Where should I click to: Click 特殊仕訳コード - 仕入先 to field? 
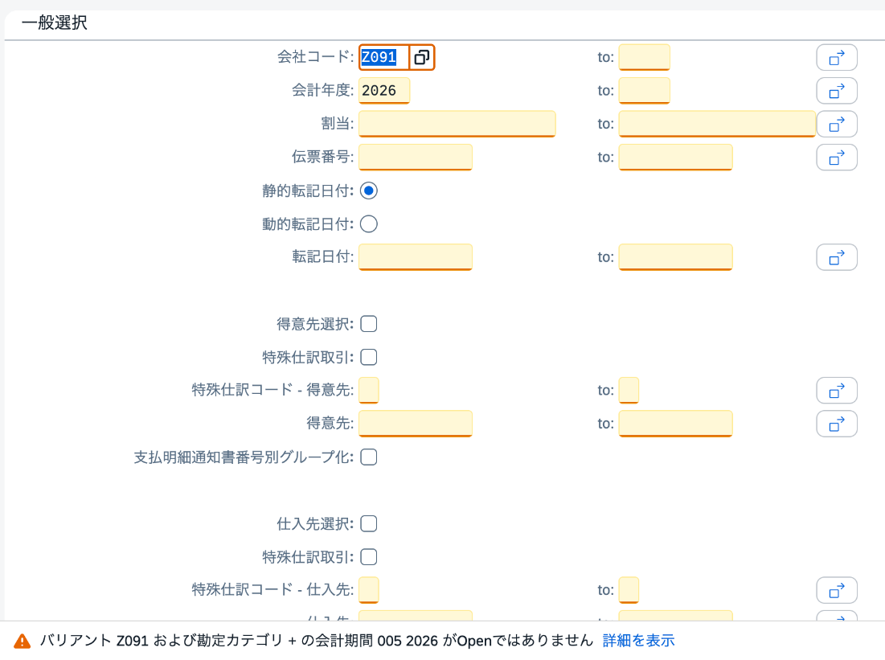(629, 590)
